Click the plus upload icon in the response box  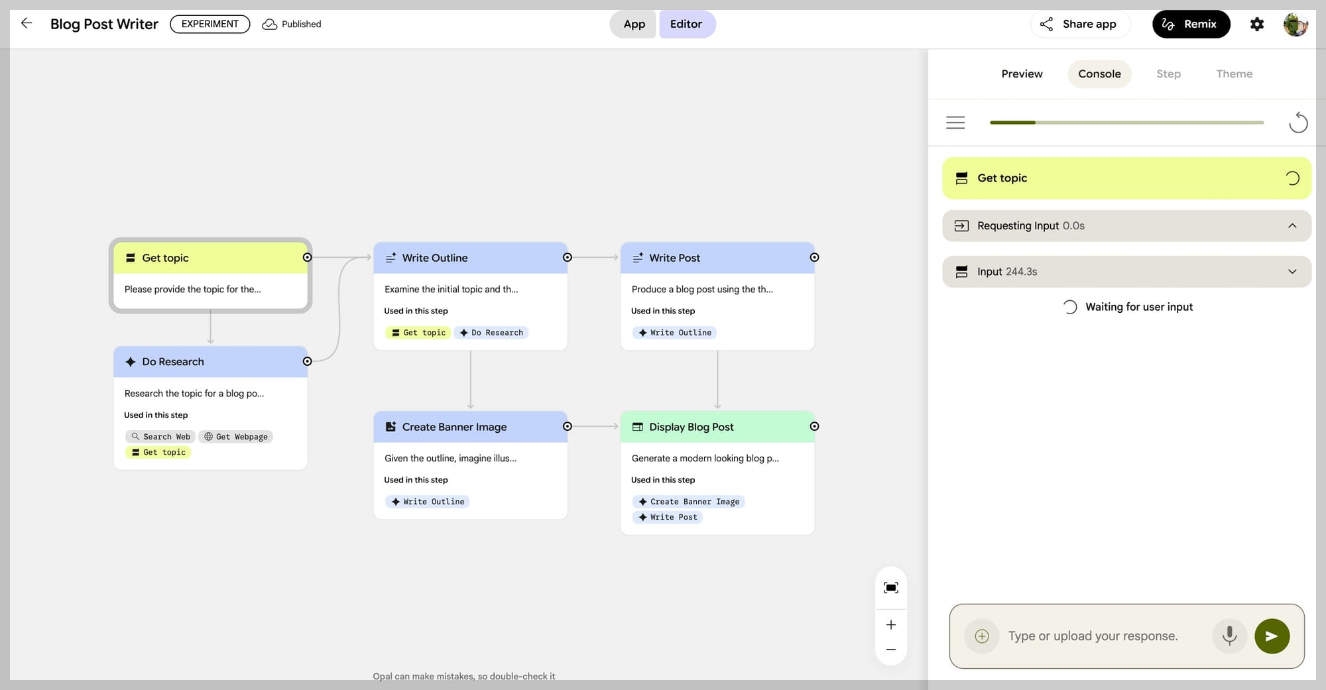point(982,636)
